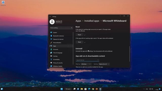The image size is (162, 91).
Task: Open the tray volume icon
Action: click(152, 89)
